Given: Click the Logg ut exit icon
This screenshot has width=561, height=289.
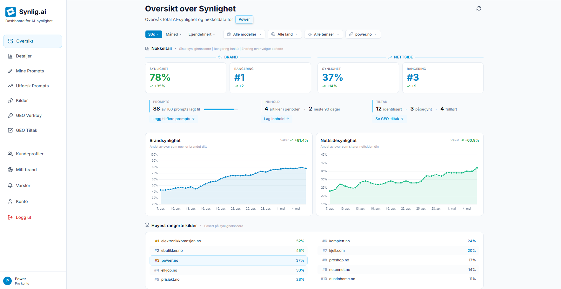Looking at the screenshot, I should 10,218.
